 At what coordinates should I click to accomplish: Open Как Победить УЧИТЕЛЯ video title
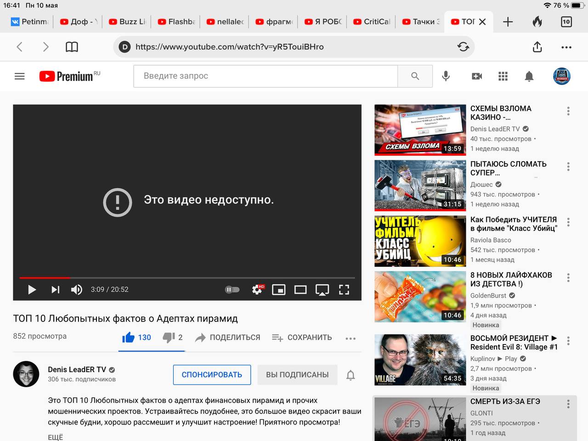click(514, 224)
